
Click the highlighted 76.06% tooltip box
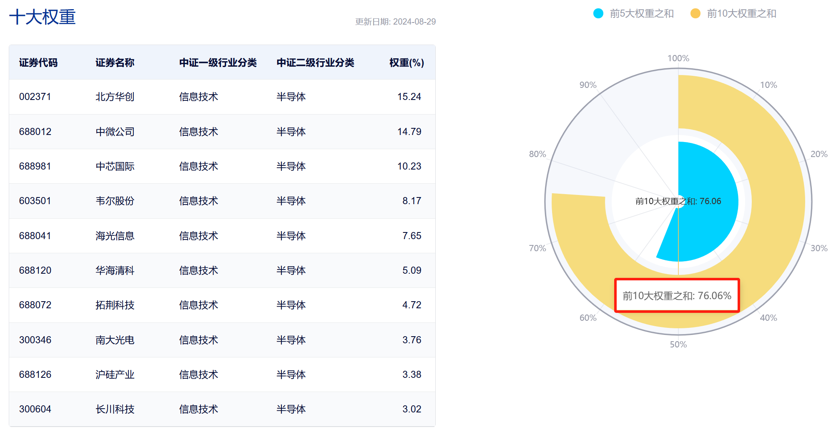[x=677, y=296]
